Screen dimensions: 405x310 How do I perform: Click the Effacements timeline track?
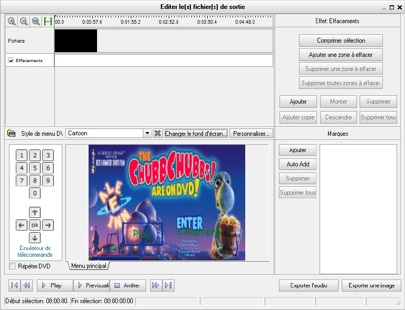click(x=164, y=61)
